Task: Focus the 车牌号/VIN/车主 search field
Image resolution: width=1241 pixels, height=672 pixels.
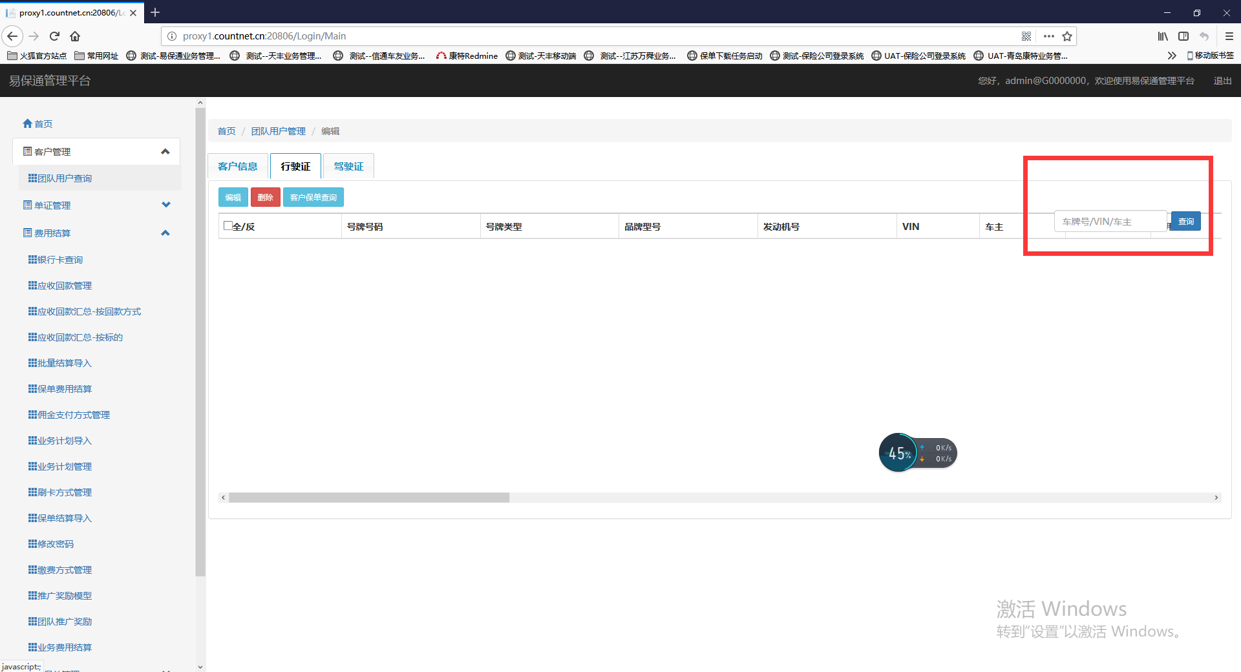Action: click(1110, 221)
